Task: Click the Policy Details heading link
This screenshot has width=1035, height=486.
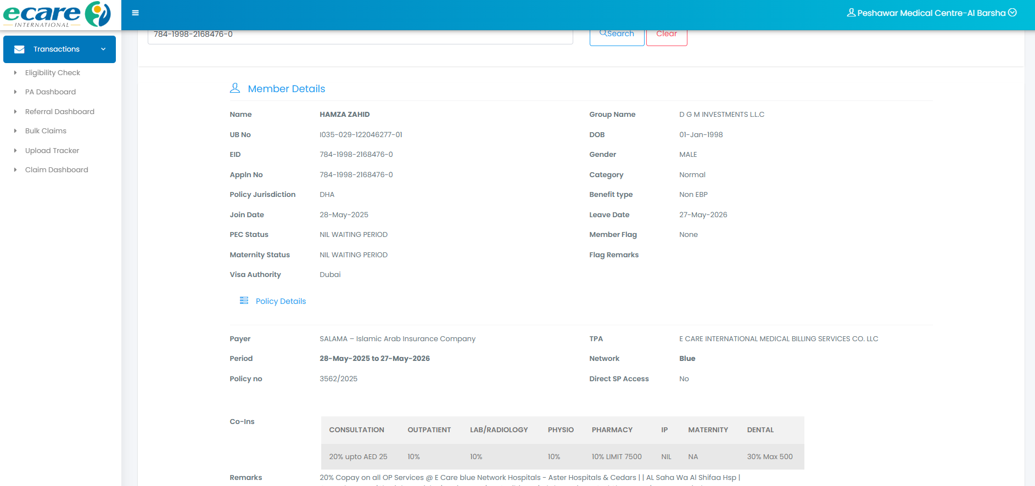Action: click(281, 301)
